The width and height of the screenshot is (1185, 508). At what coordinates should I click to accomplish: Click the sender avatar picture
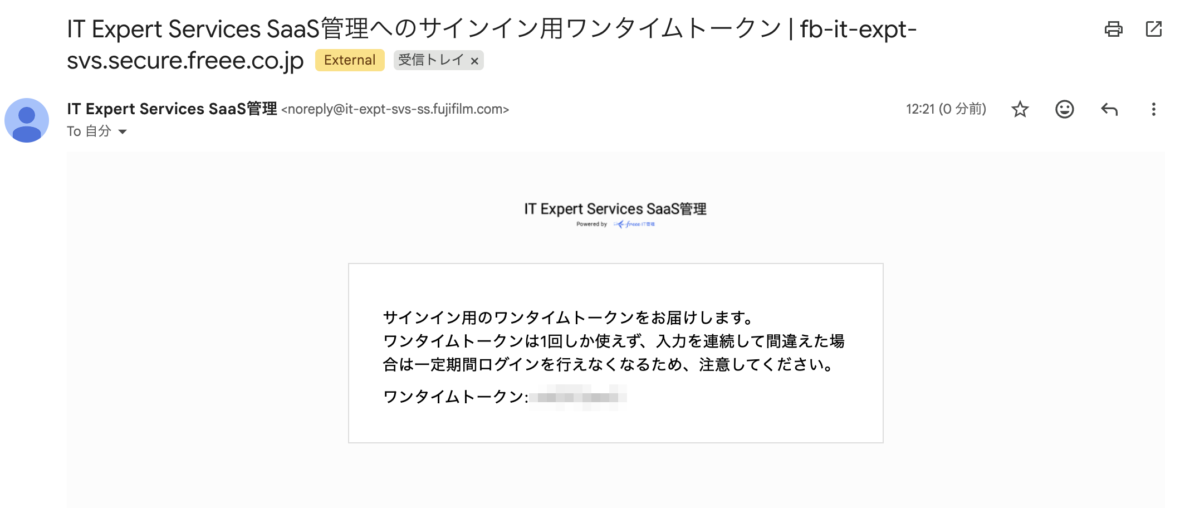coord(26,120)
